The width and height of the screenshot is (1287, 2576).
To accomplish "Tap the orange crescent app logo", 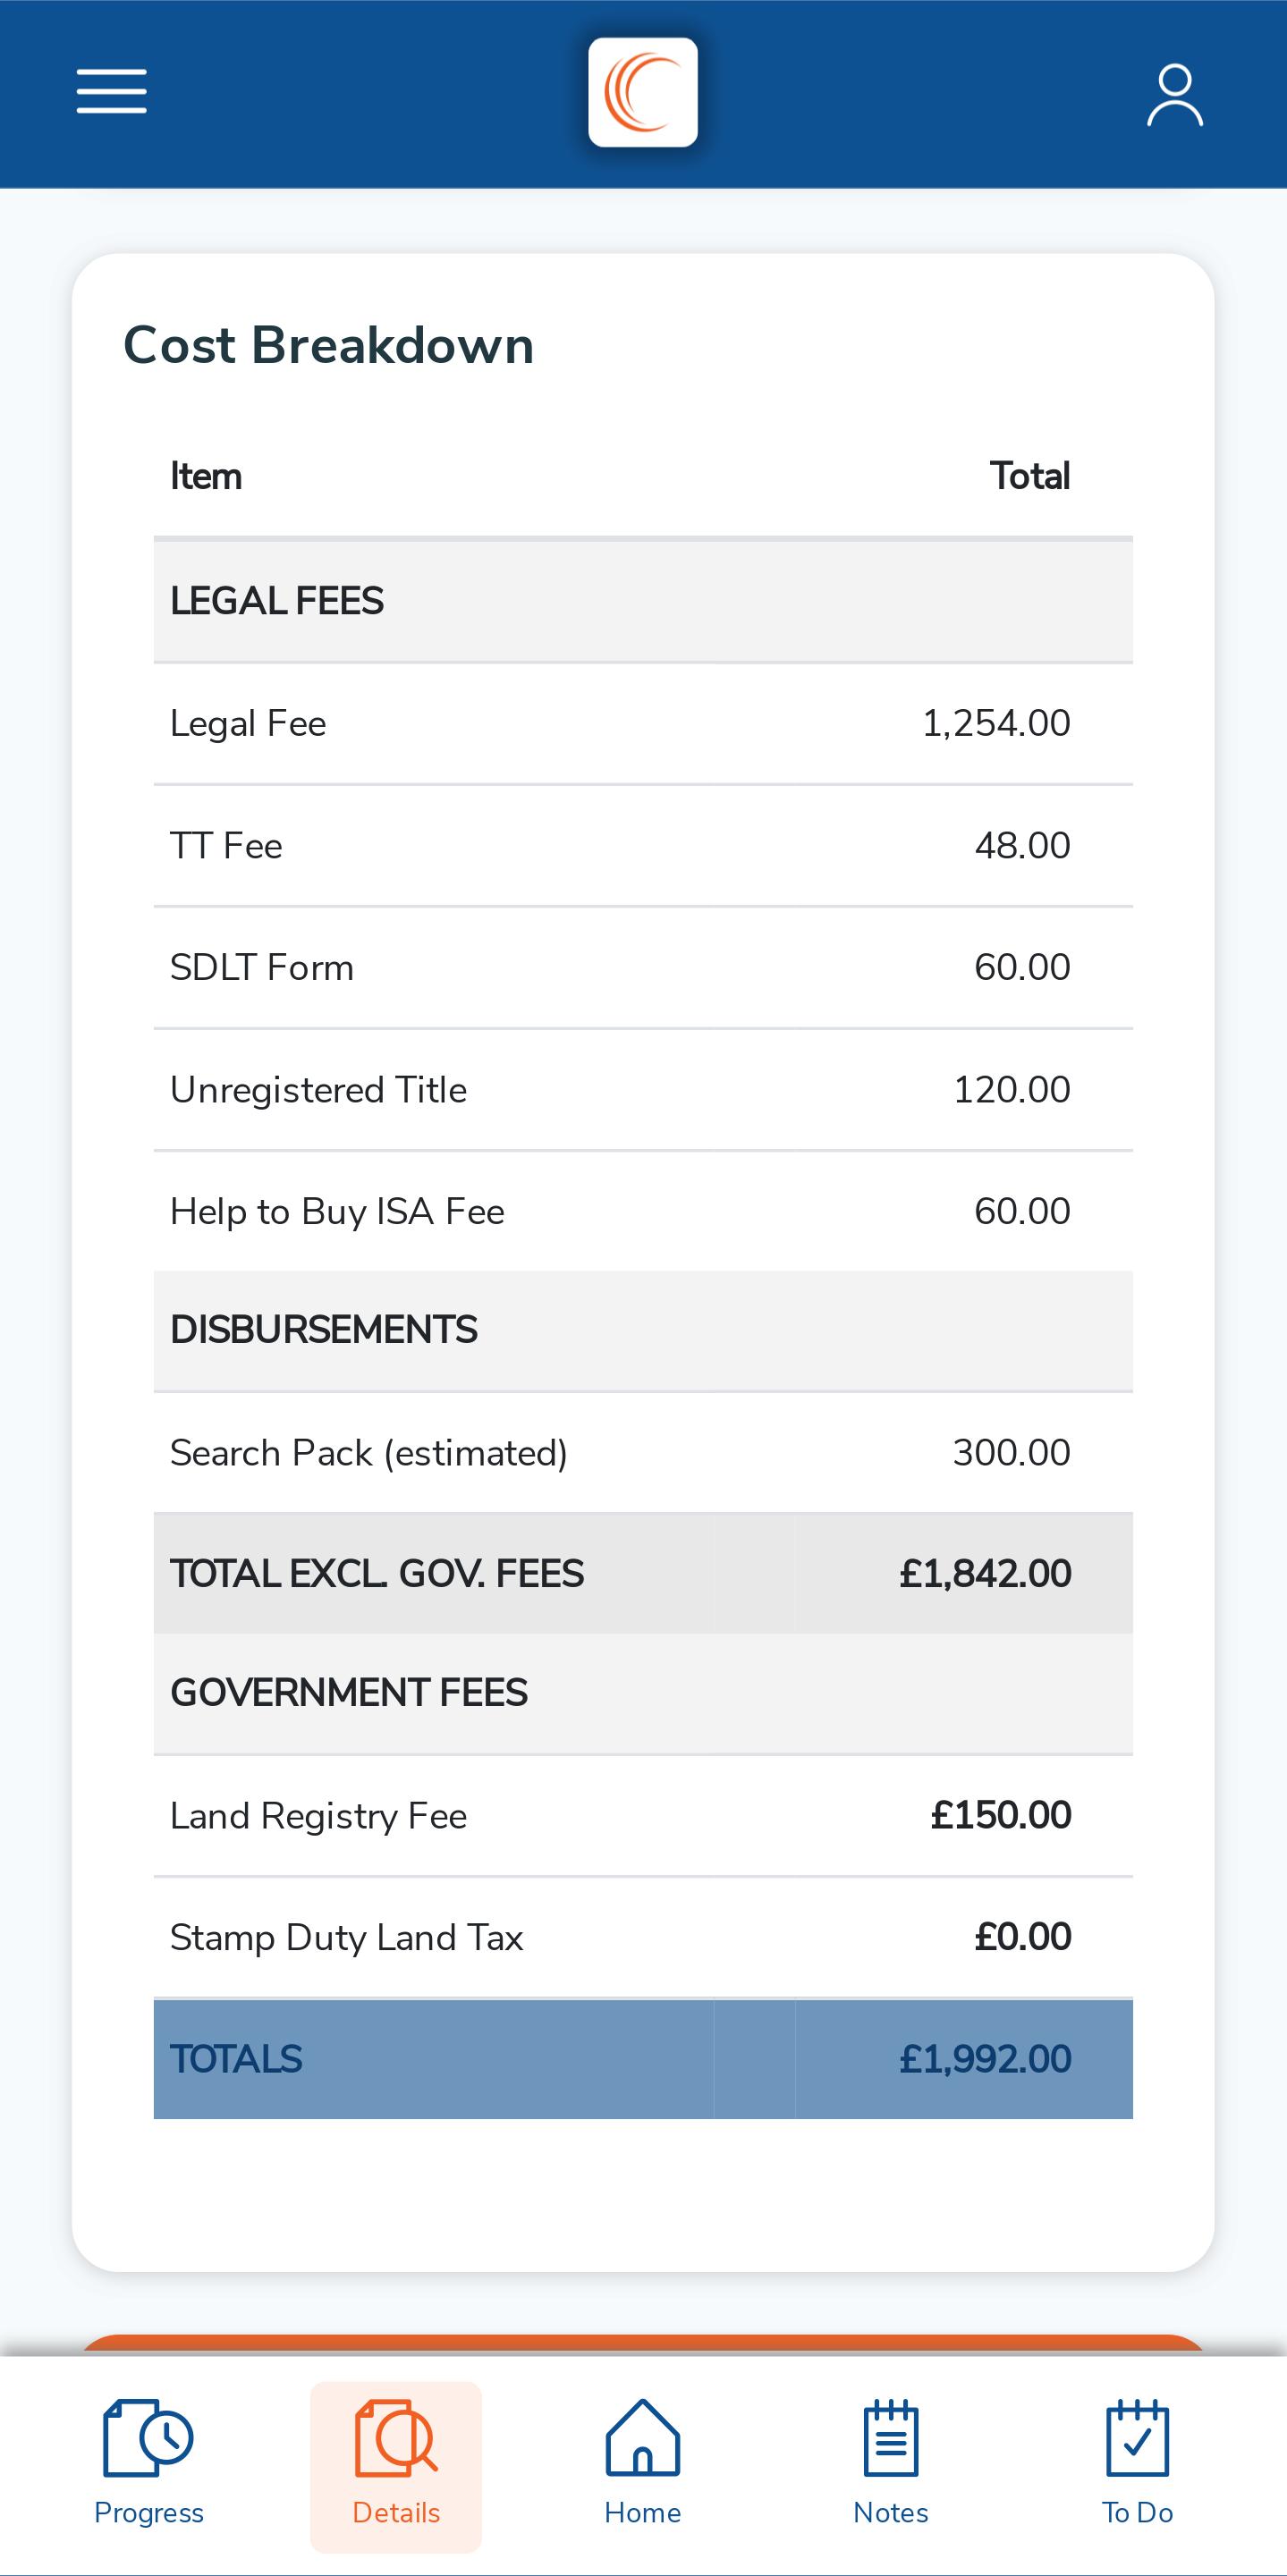I will pyautogui.click(x=643, y=93).
